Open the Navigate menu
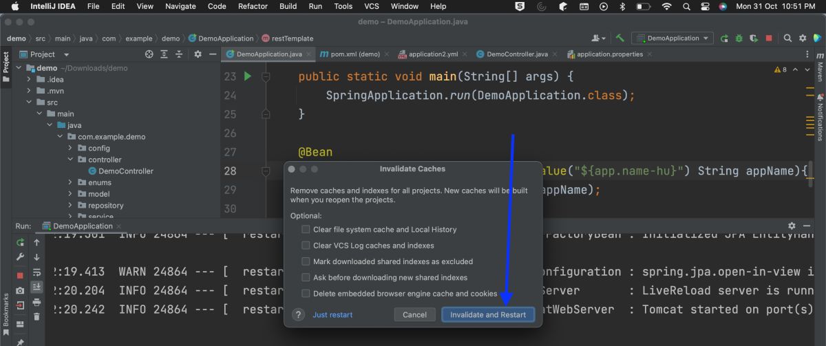Viewport: 826px width, 346px height. (180, 6)
